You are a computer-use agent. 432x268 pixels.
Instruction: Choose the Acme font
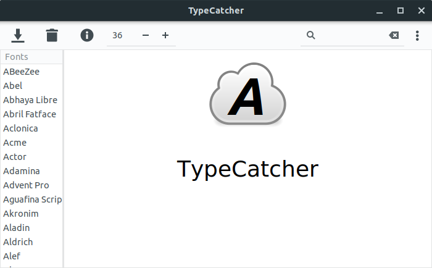(31, 143)
